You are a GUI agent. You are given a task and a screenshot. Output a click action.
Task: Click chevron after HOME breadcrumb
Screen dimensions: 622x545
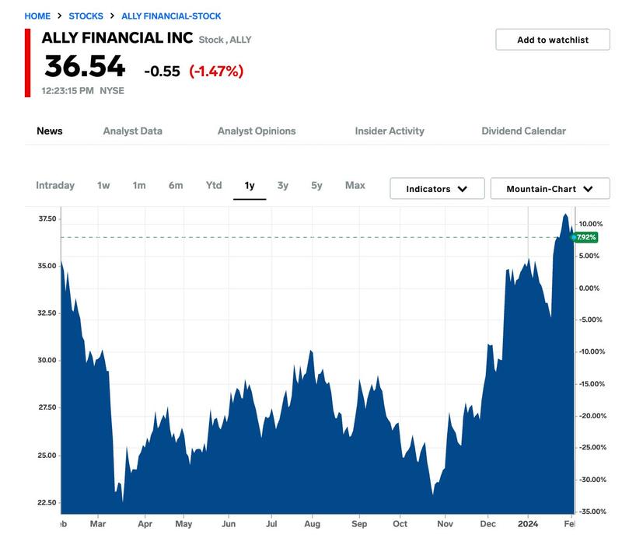(60, 16)
